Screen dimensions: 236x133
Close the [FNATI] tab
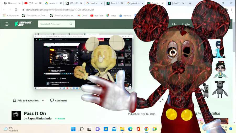183,3
